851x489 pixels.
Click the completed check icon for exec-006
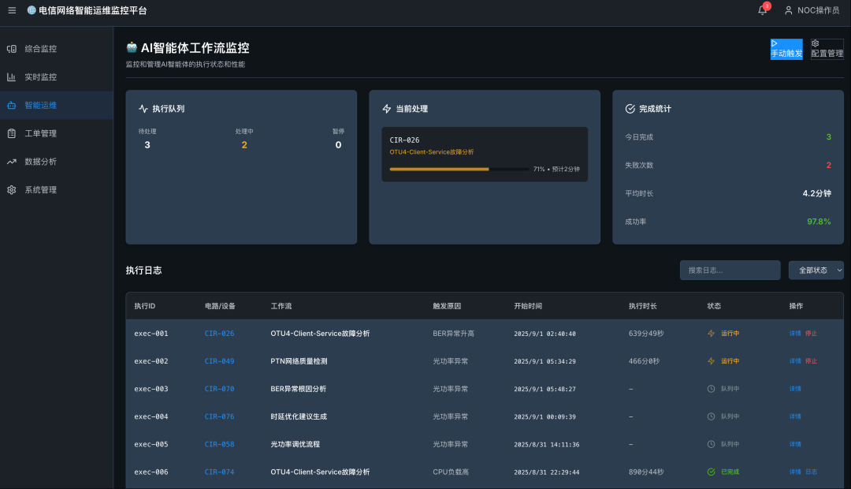click(711, 472)
